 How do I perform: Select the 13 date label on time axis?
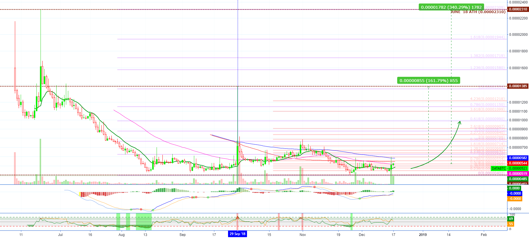coord(145,235)
